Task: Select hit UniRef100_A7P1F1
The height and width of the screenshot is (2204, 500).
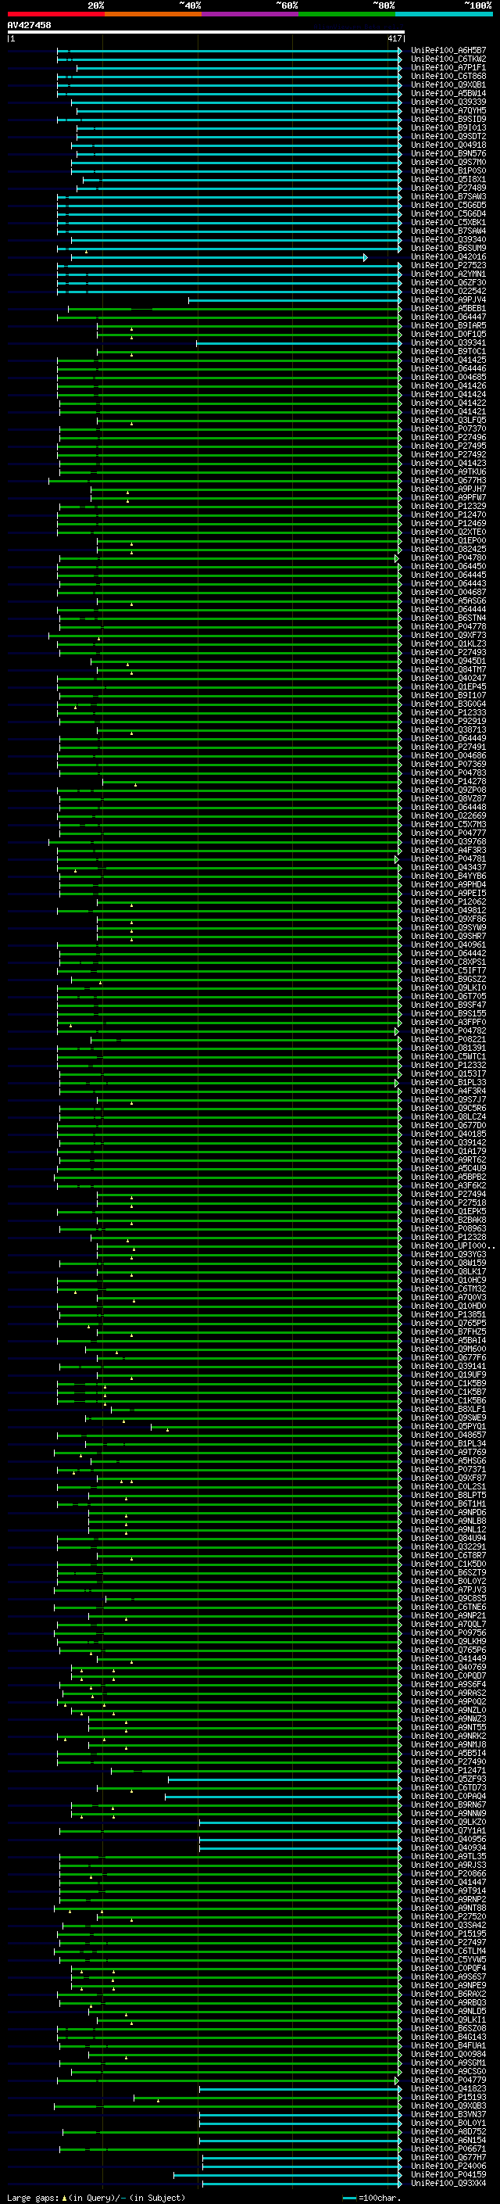Action: pos(448,67)
